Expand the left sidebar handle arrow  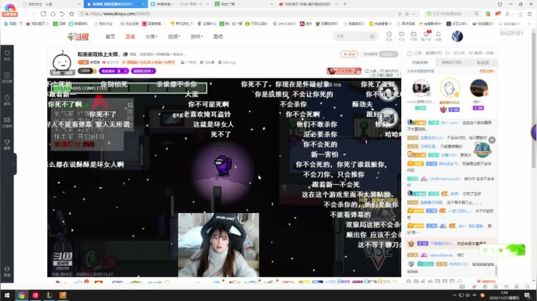point(14,165)
